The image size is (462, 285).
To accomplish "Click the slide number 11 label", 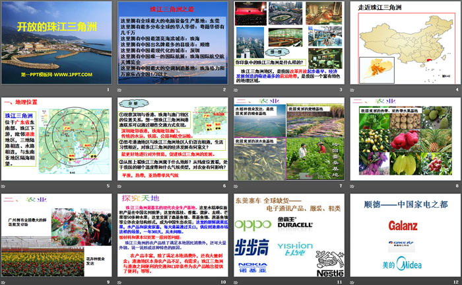I will 340,282.
